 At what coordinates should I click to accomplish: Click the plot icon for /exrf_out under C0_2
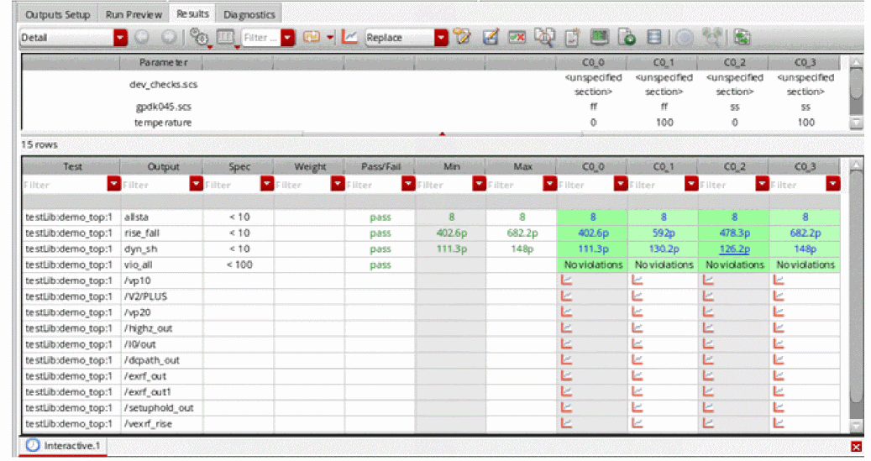pos(708,376)
